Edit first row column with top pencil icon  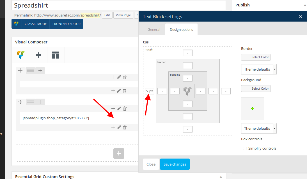tap(119, 77)
